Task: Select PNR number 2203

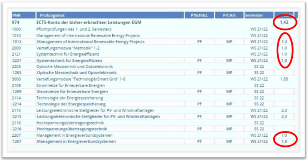Action: pos(16,67)
